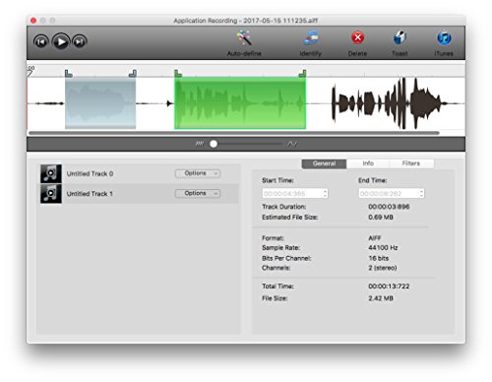Adjust End Time stepper arrows
Viewport: 492px width, 382px height.
[421, 193]
